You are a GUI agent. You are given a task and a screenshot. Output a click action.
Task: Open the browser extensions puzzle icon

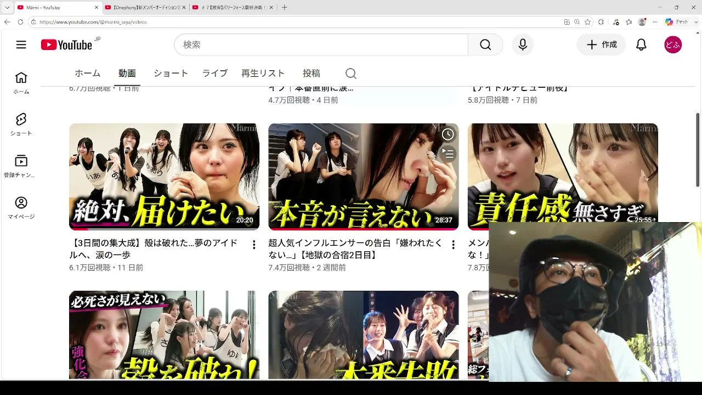point(601,22)
